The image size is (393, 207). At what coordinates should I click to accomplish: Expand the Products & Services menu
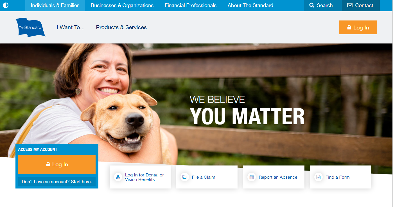click(x=121, y=27)
